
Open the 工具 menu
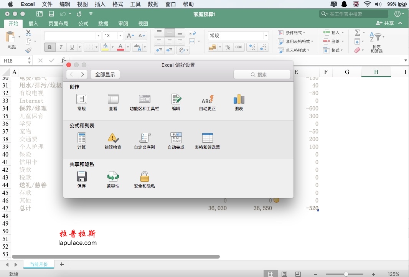pyautogui.click(x=135, y=4)
